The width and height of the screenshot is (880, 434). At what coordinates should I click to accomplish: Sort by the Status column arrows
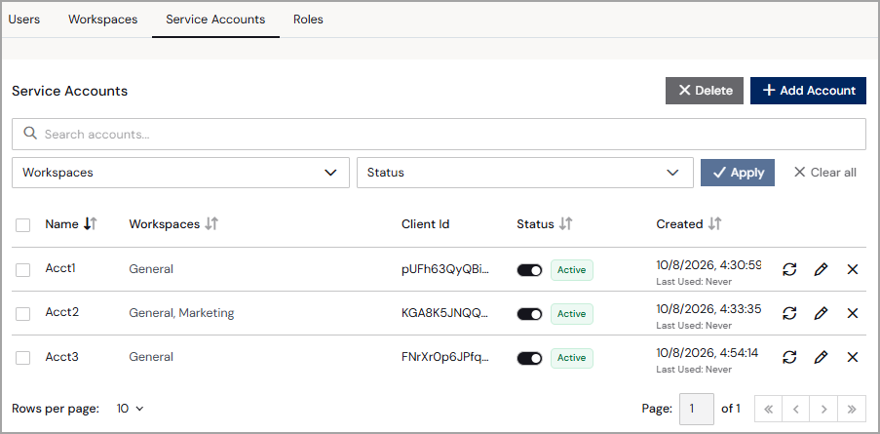coord(565,224)
